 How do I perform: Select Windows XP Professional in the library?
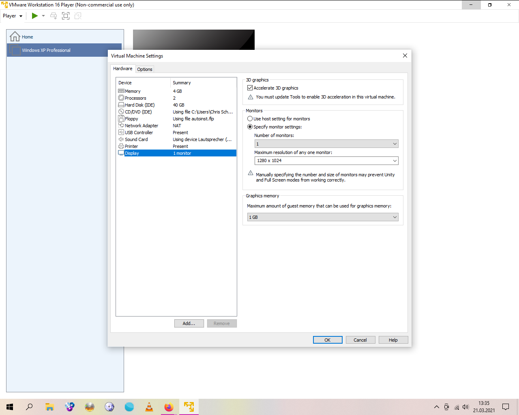64,50
